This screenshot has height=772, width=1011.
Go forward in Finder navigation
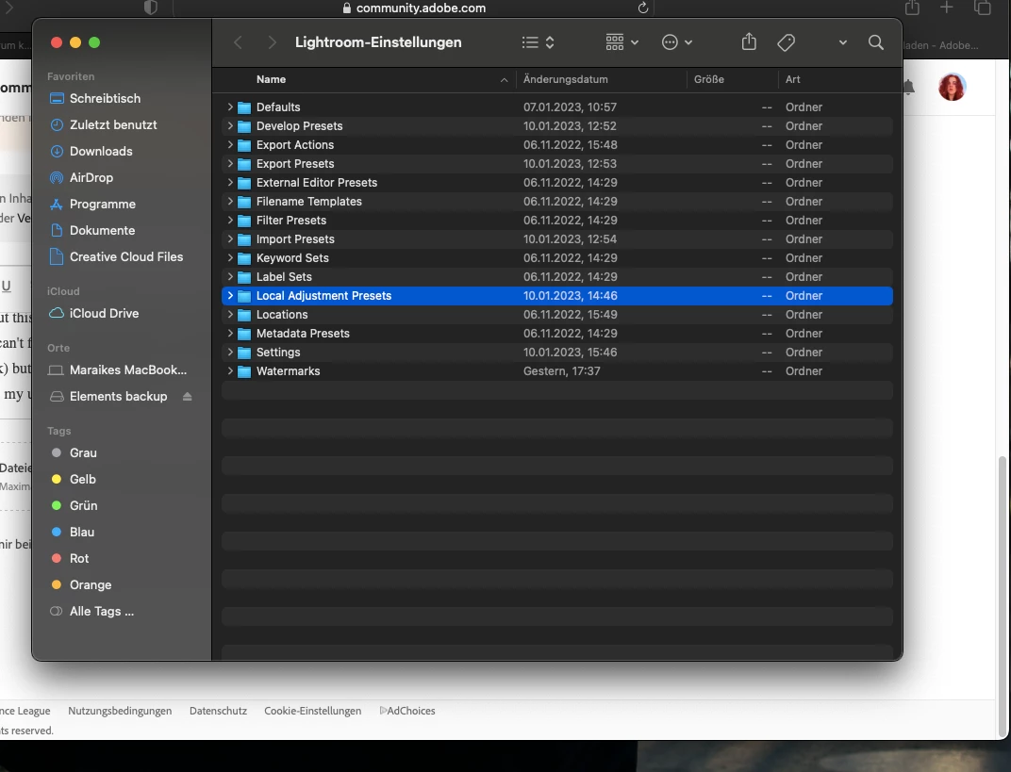coord(272,42)
